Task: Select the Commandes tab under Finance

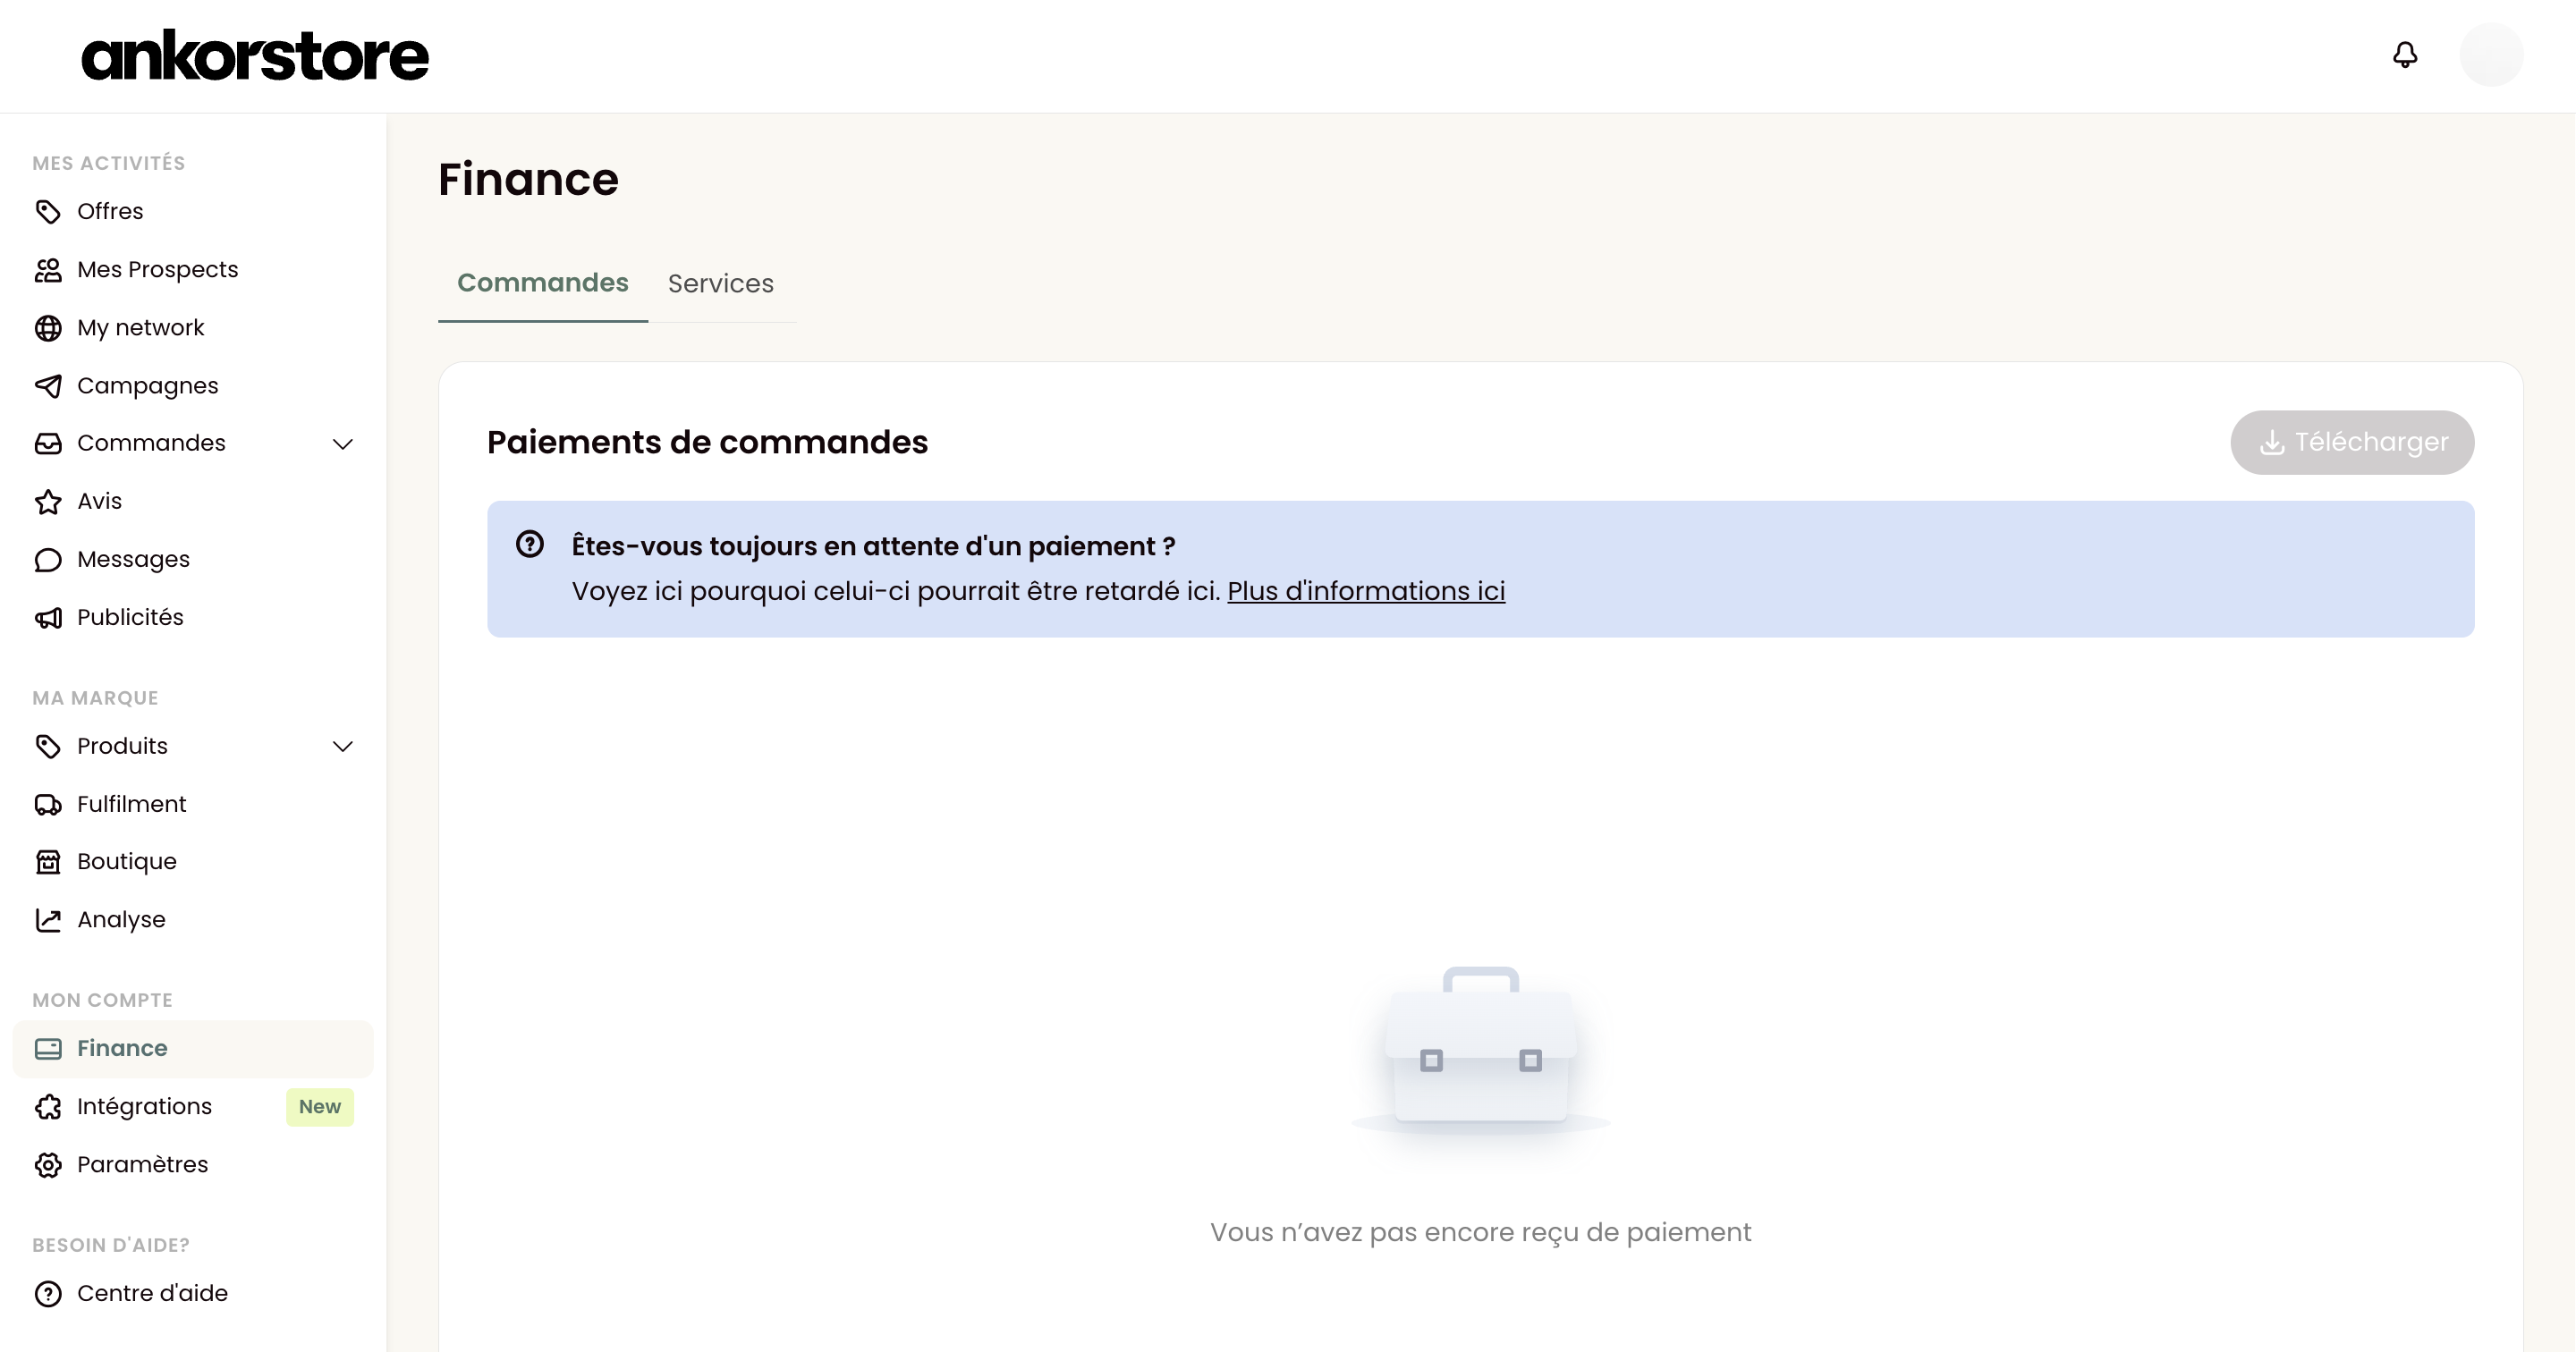Action: coord(543,283)
